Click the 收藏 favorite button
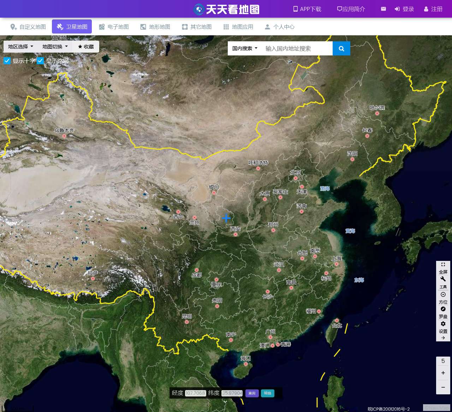 coord(86,47)
